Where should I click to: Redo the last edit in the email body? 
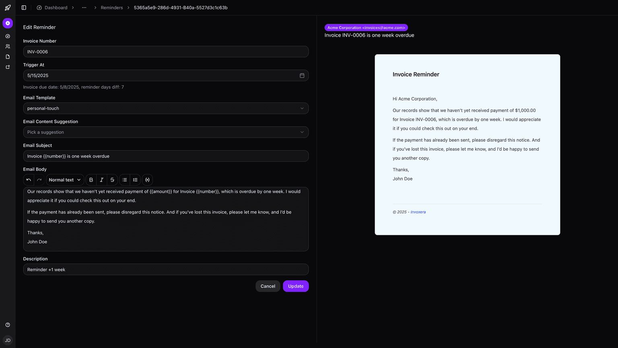point(39,180)
